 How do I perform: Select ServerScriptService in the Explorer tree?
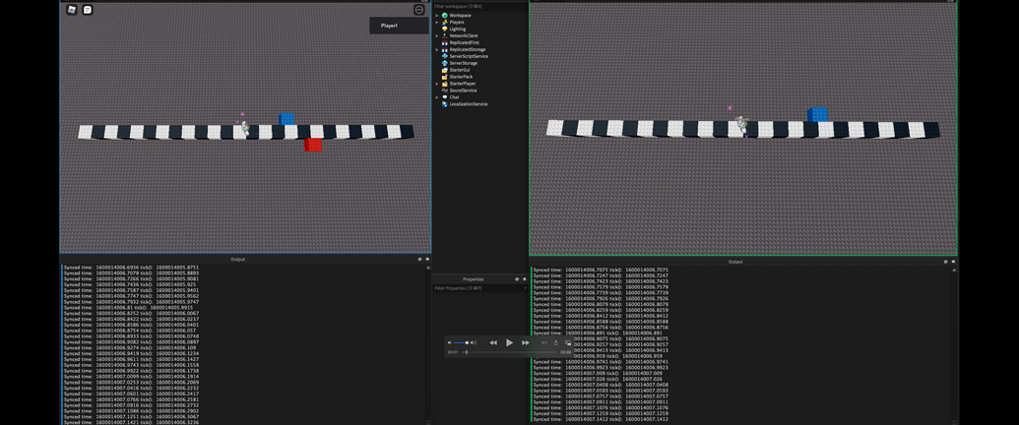468,56
